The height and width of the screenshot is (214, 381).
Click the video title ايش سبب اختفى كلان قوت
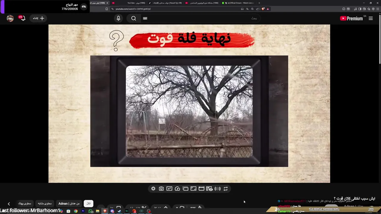click(354, 198)
